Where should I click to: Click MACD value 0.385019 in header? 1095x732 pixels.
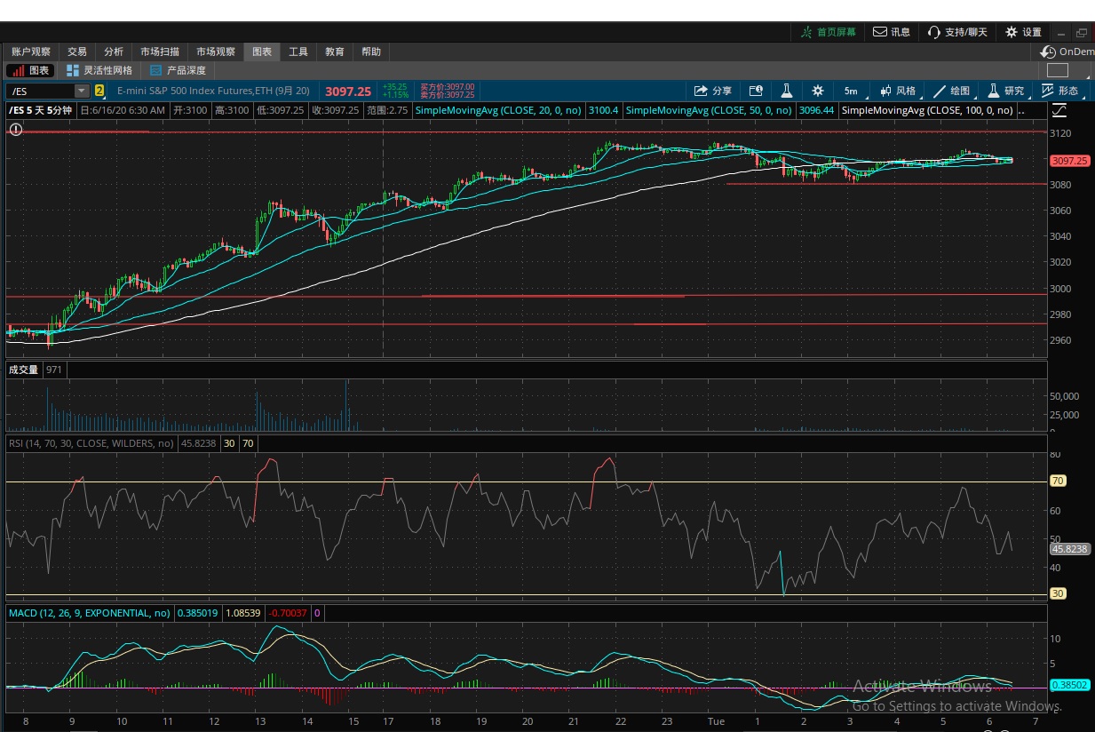[x=197, y=613]
